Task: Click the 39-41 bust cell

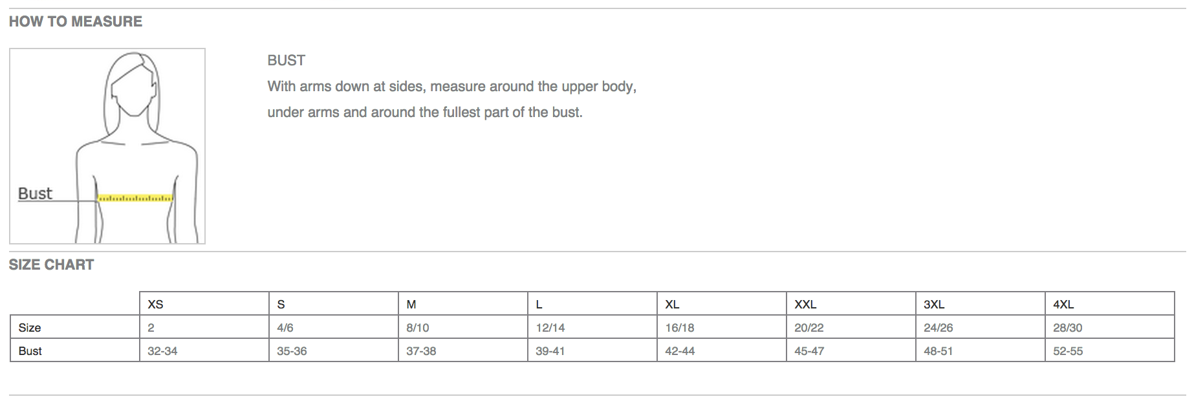Action: (x=592, y=350)
